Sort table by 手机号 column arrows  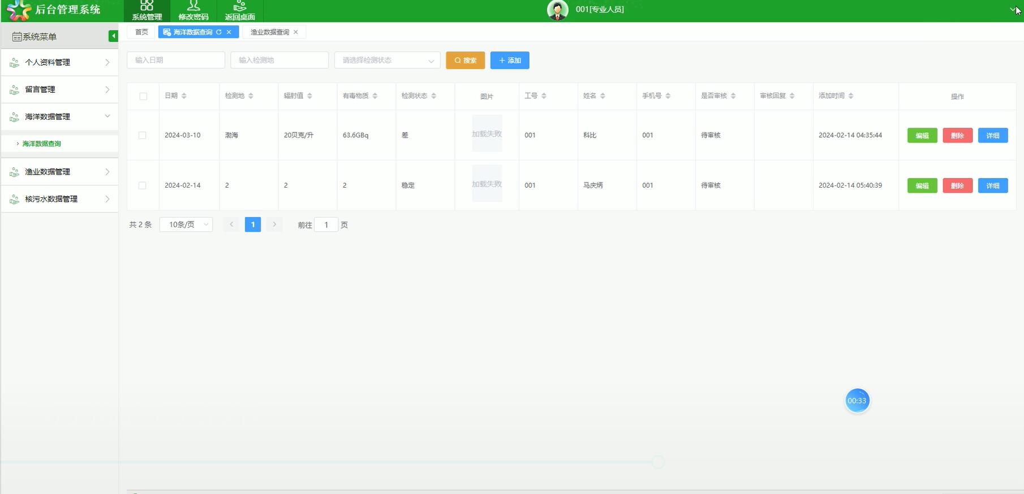coord(668,96)
